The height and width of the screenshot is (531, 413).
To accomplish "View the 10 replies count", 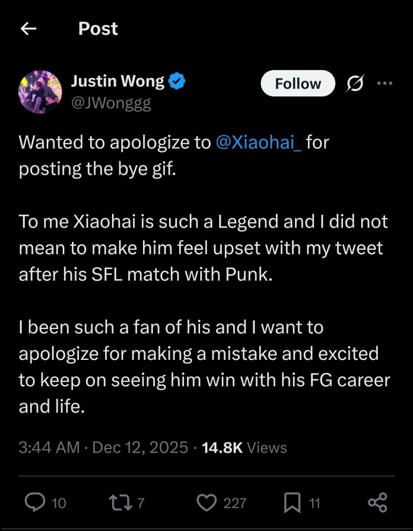I will click(x=59, y=503).
